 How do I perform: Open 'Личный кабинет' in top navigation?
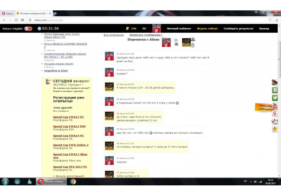(x=179, y=29)
